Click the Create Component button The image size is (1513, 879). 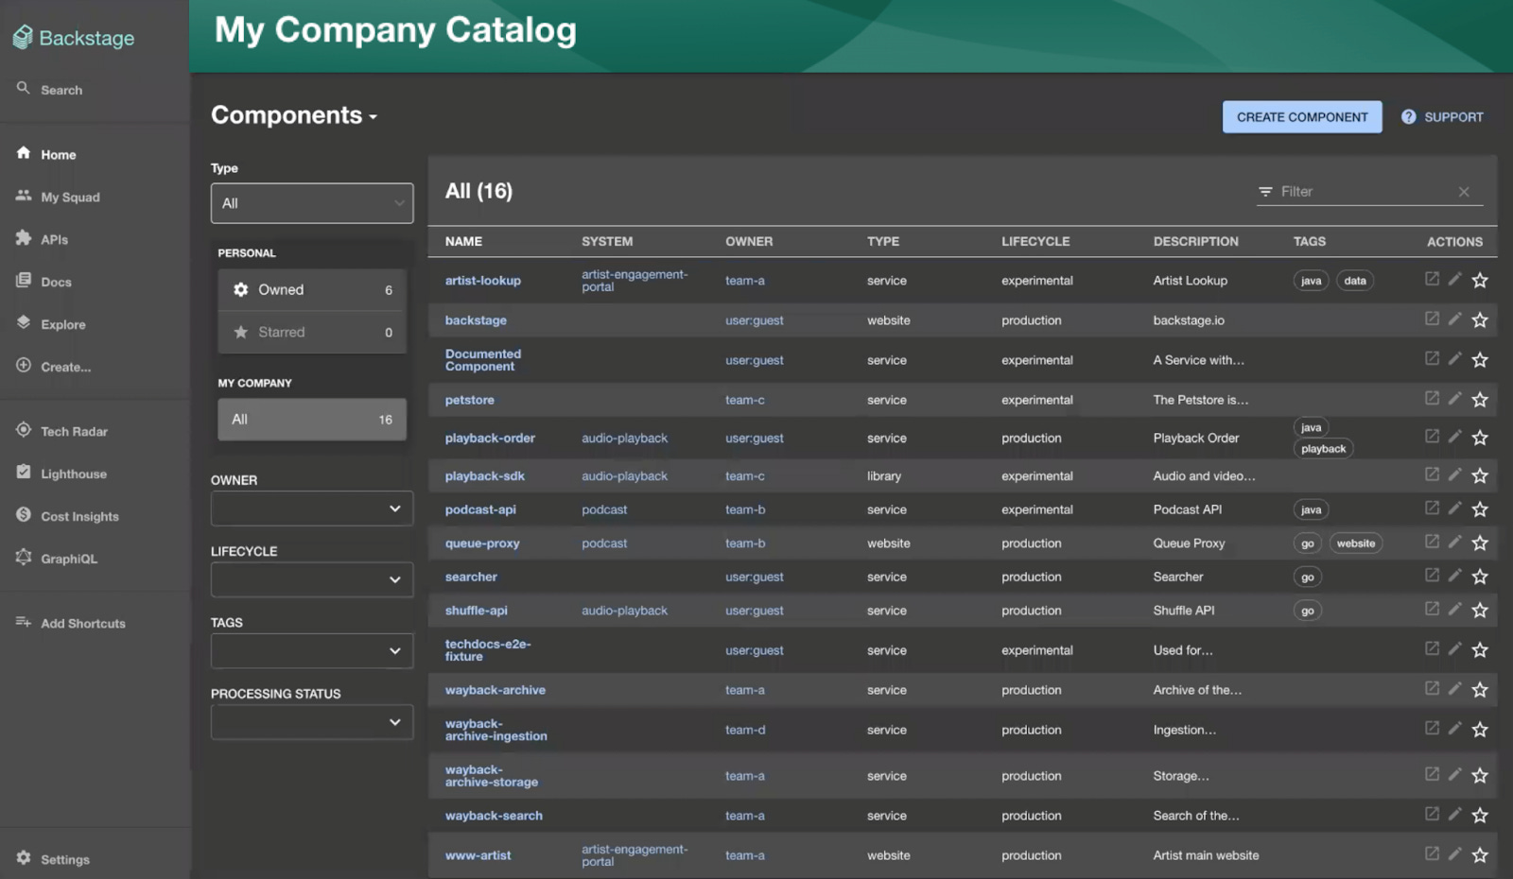tap(1301, 116)
